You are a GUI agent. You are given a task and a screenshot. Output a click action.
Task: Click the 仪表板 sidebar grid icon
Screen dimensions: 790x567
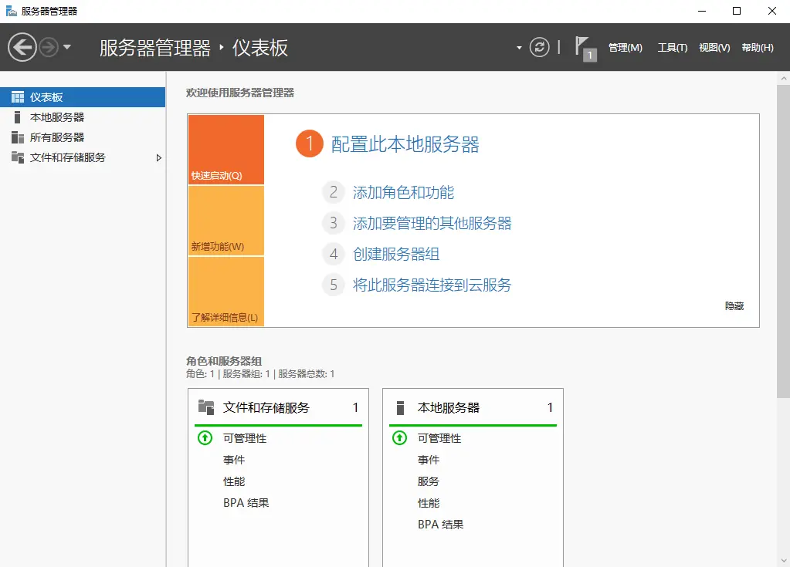click(18, 97)
